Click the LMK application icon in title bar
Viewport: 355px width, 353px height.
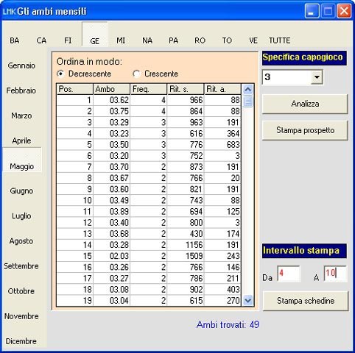pos(10,12)
